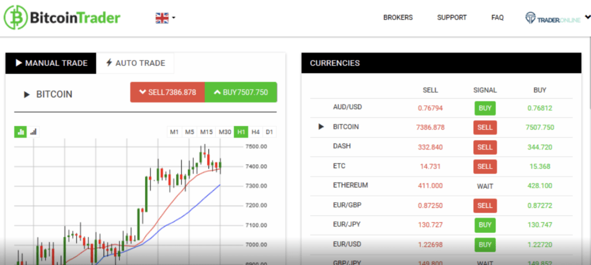Click the ETHEREUM WAIT signal

pos(485,186)
